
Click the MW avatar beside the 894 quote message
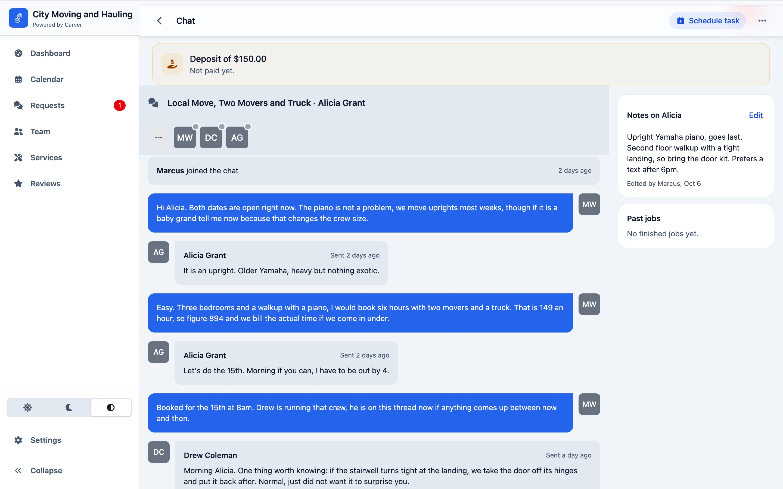click(589, 304)
